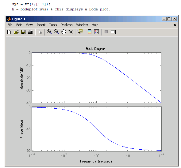181x168 pixels.
Task: Open the File menu
Action: (x=10, y=25)
